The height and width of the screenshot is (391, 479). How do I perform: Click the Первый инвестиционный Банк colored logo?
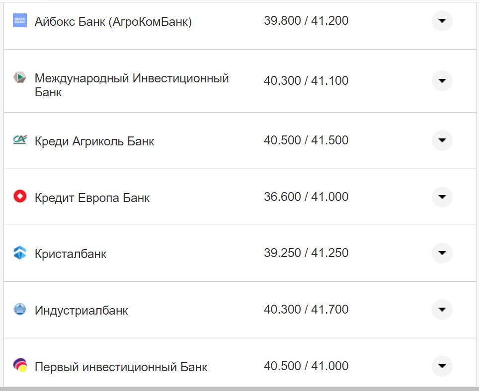click(19, 366)
